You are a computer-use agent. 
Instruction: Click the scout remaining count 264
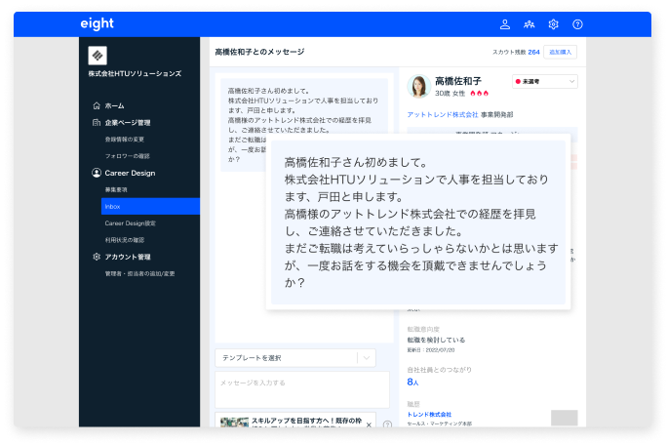(533, 52)
